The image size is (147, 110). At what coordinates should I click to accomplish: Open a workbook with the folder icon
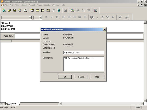9,10
